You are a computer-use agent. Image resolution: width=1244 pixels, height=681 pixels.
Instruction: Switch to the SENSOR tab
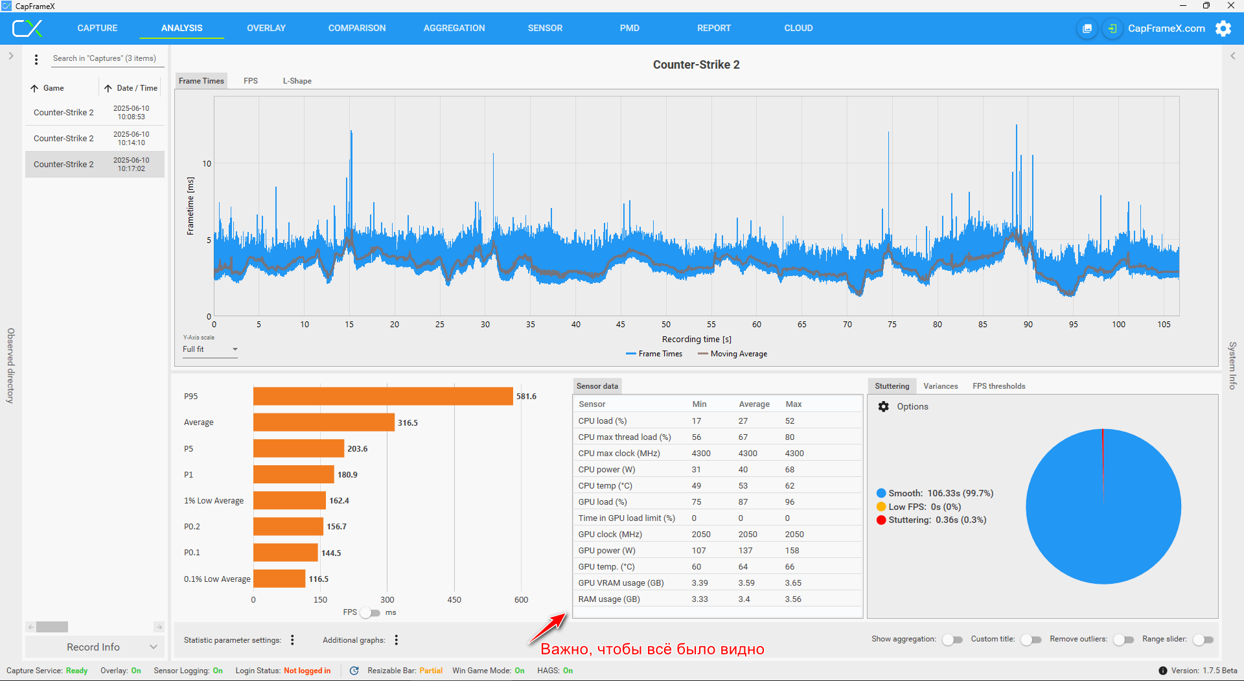545,28
